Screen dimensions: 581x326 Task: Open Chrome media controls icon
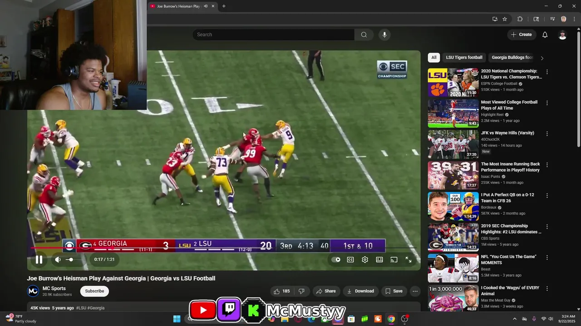click(552, 19)
